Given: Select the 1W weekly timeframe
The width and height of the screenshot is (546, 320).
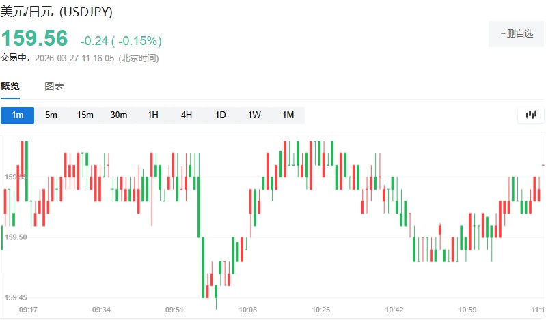Looking at the screenshot, I should [254, 115].
